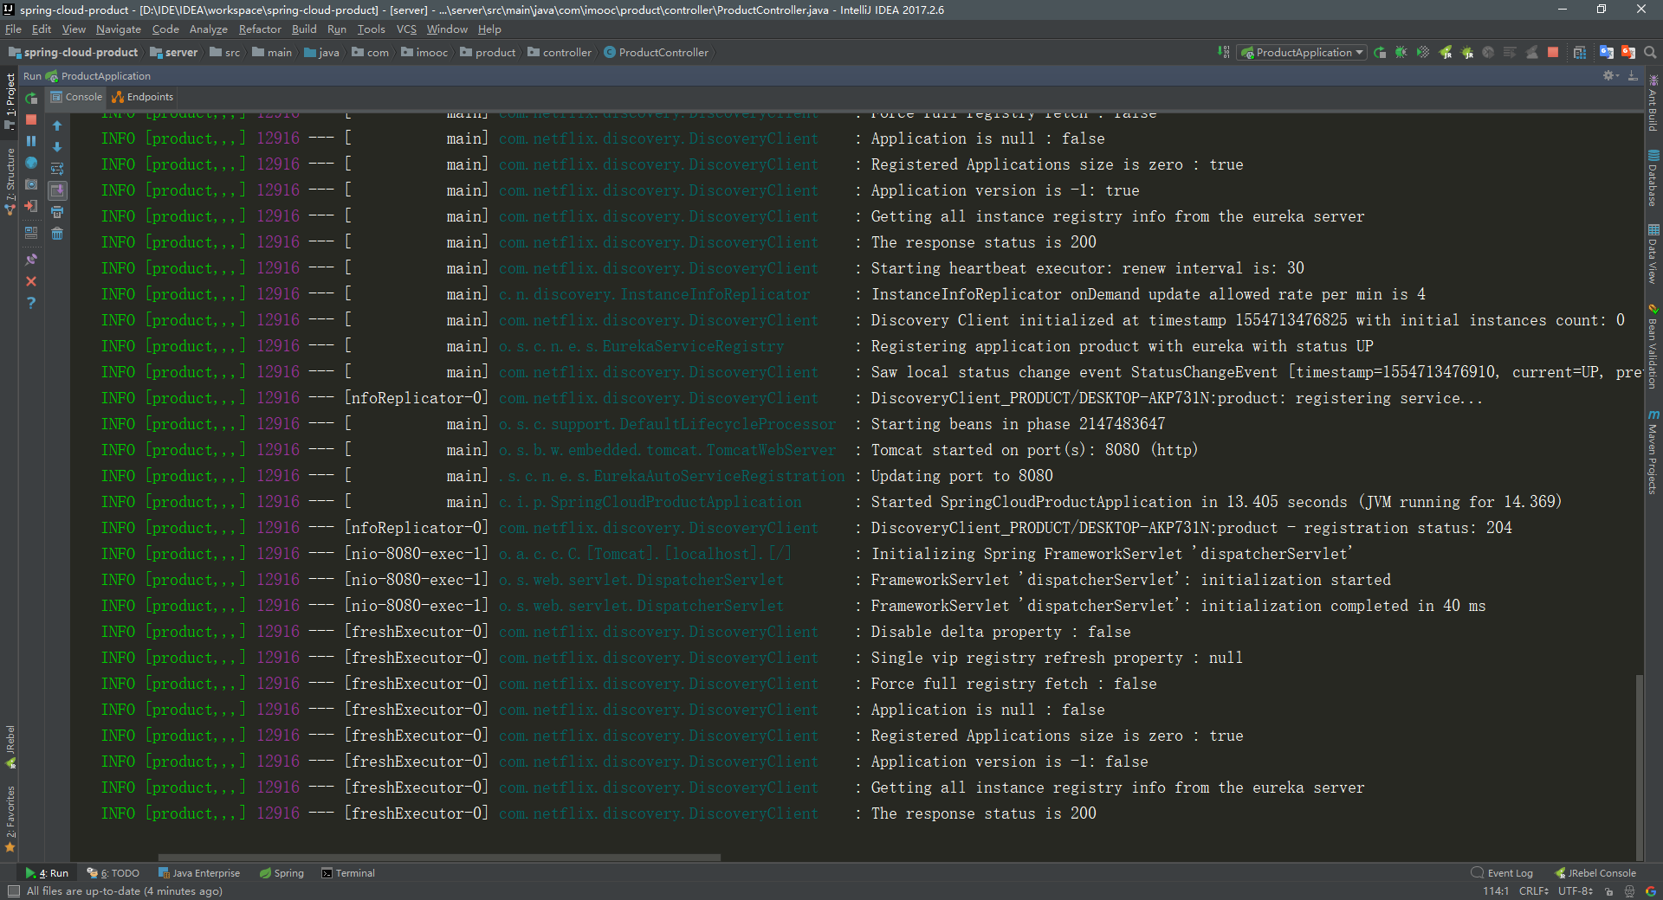Image resolution: width=1663 pixels, height=900 pixels.
Task: Open the Structure tool window
Action: coord(10,180)
